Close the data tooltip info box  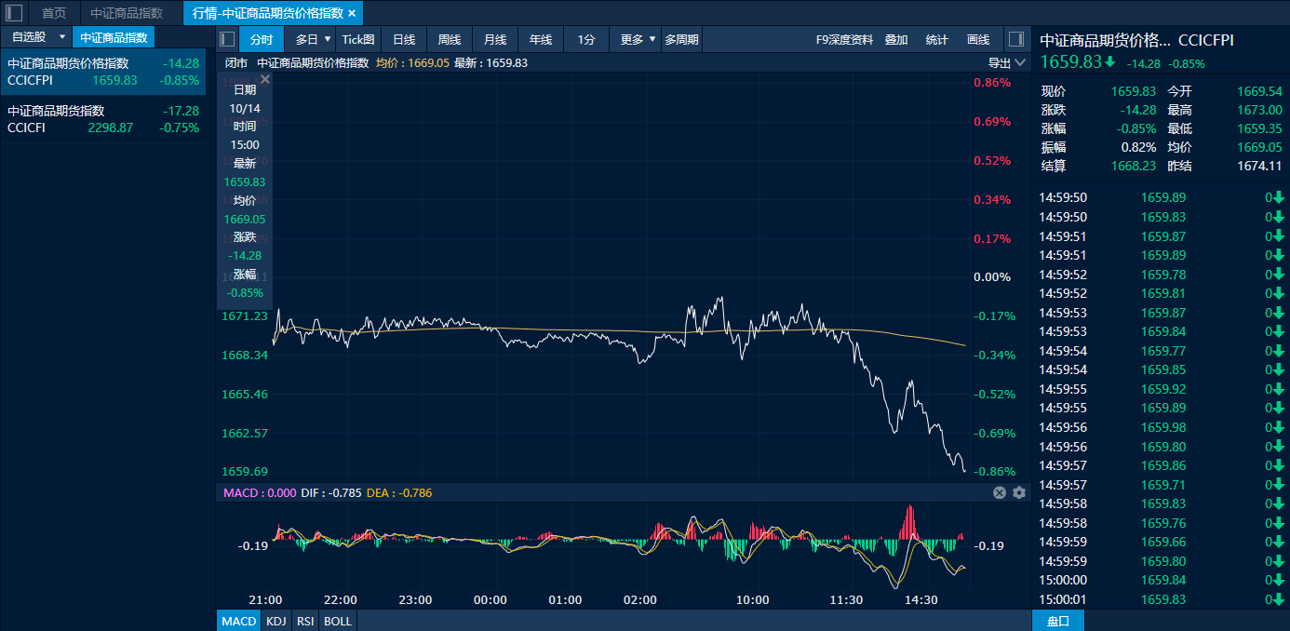coord(265,80)
